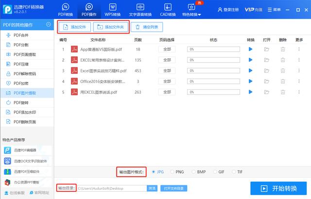
Task: Click the 开始转换 button
Action: coord(278,188)
